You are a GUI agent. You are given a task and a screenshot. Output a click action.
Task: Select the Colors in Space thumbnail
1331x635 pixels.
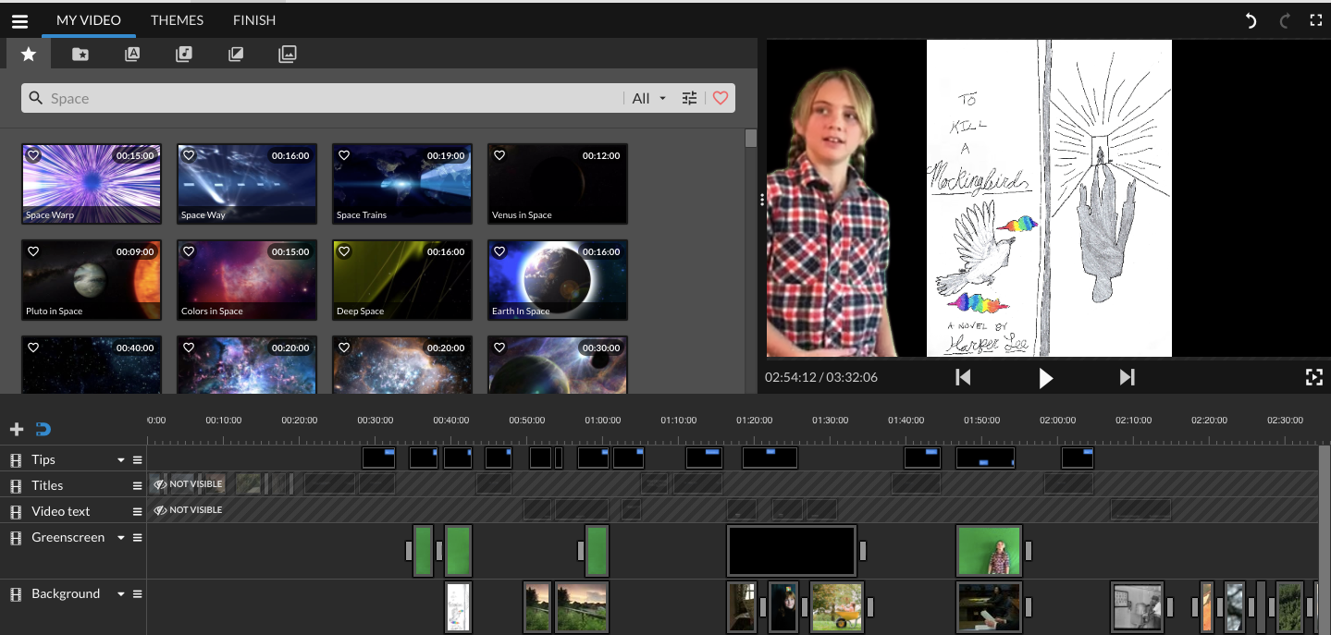click(x=247, y=280)
